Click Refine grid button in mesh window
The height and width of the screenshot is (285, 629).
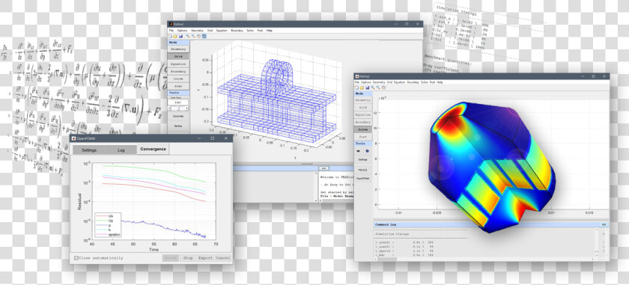click(178, 126)
